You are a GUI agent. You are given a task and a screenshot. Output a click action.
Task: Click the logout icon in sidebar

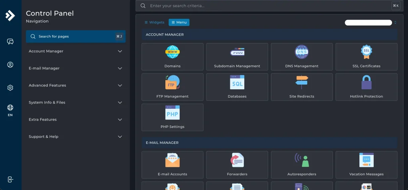pyautogui.click(x=10, y=179)
